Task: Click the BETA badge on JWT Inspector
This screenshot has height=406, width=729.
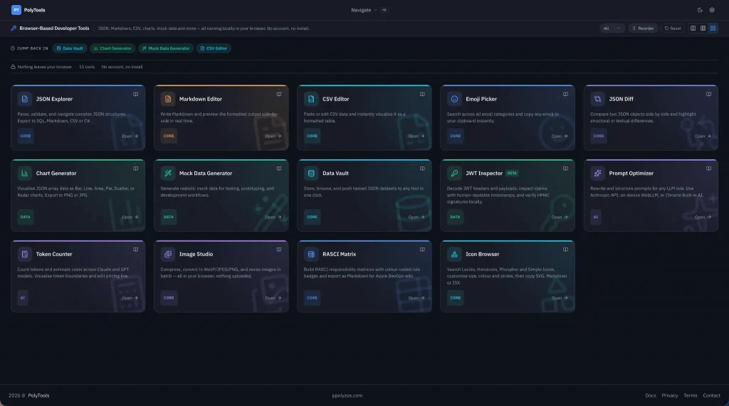Action: click(x=512, y=173)
